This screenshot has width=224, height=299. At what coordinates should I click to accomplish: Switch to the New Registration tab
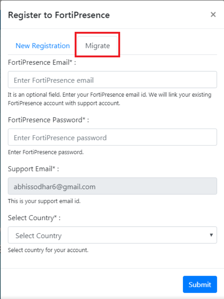pyautogui.click(x=43, y=46)
